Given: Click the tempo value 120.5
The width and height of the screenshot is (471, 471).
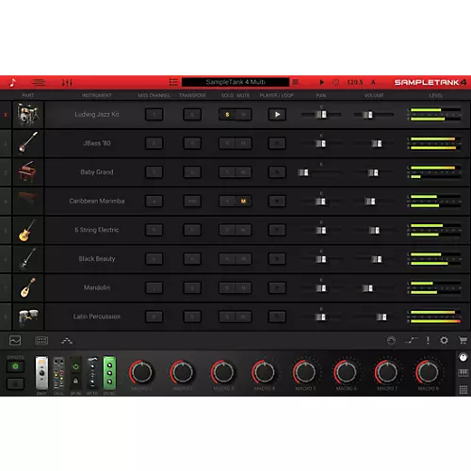Looking at the screenshot, I should coord(355,82).
